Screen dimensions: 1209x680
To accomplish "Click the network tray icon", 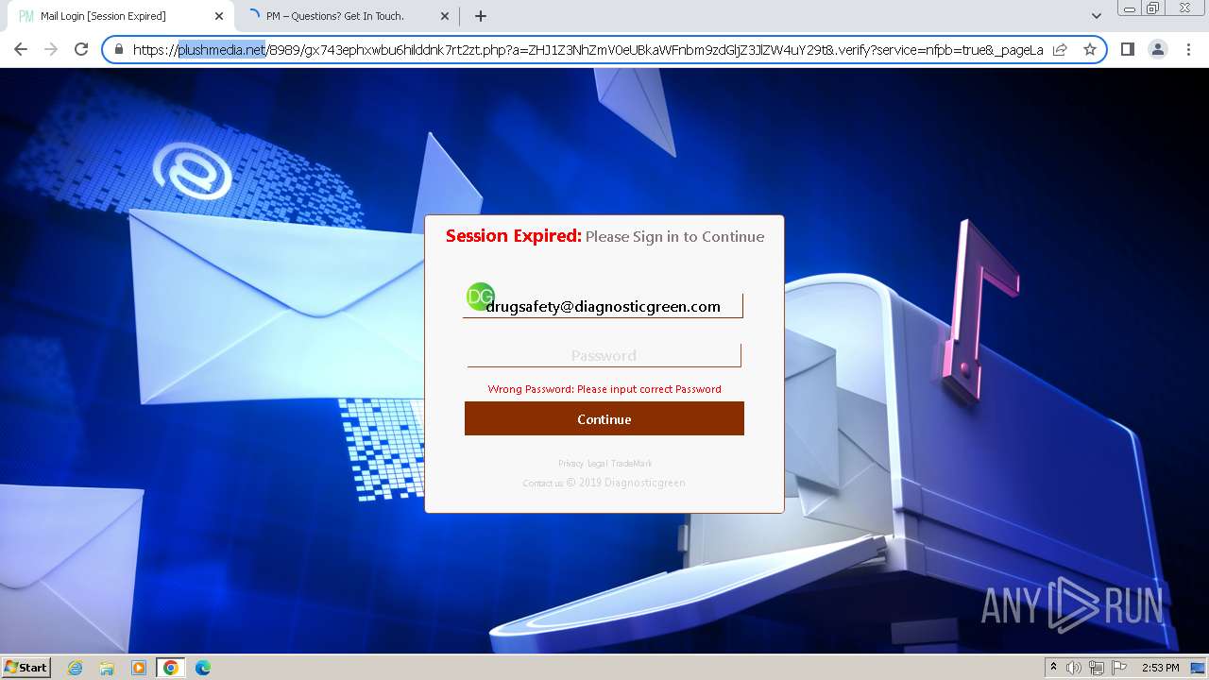I will [x=1097, y=668].
